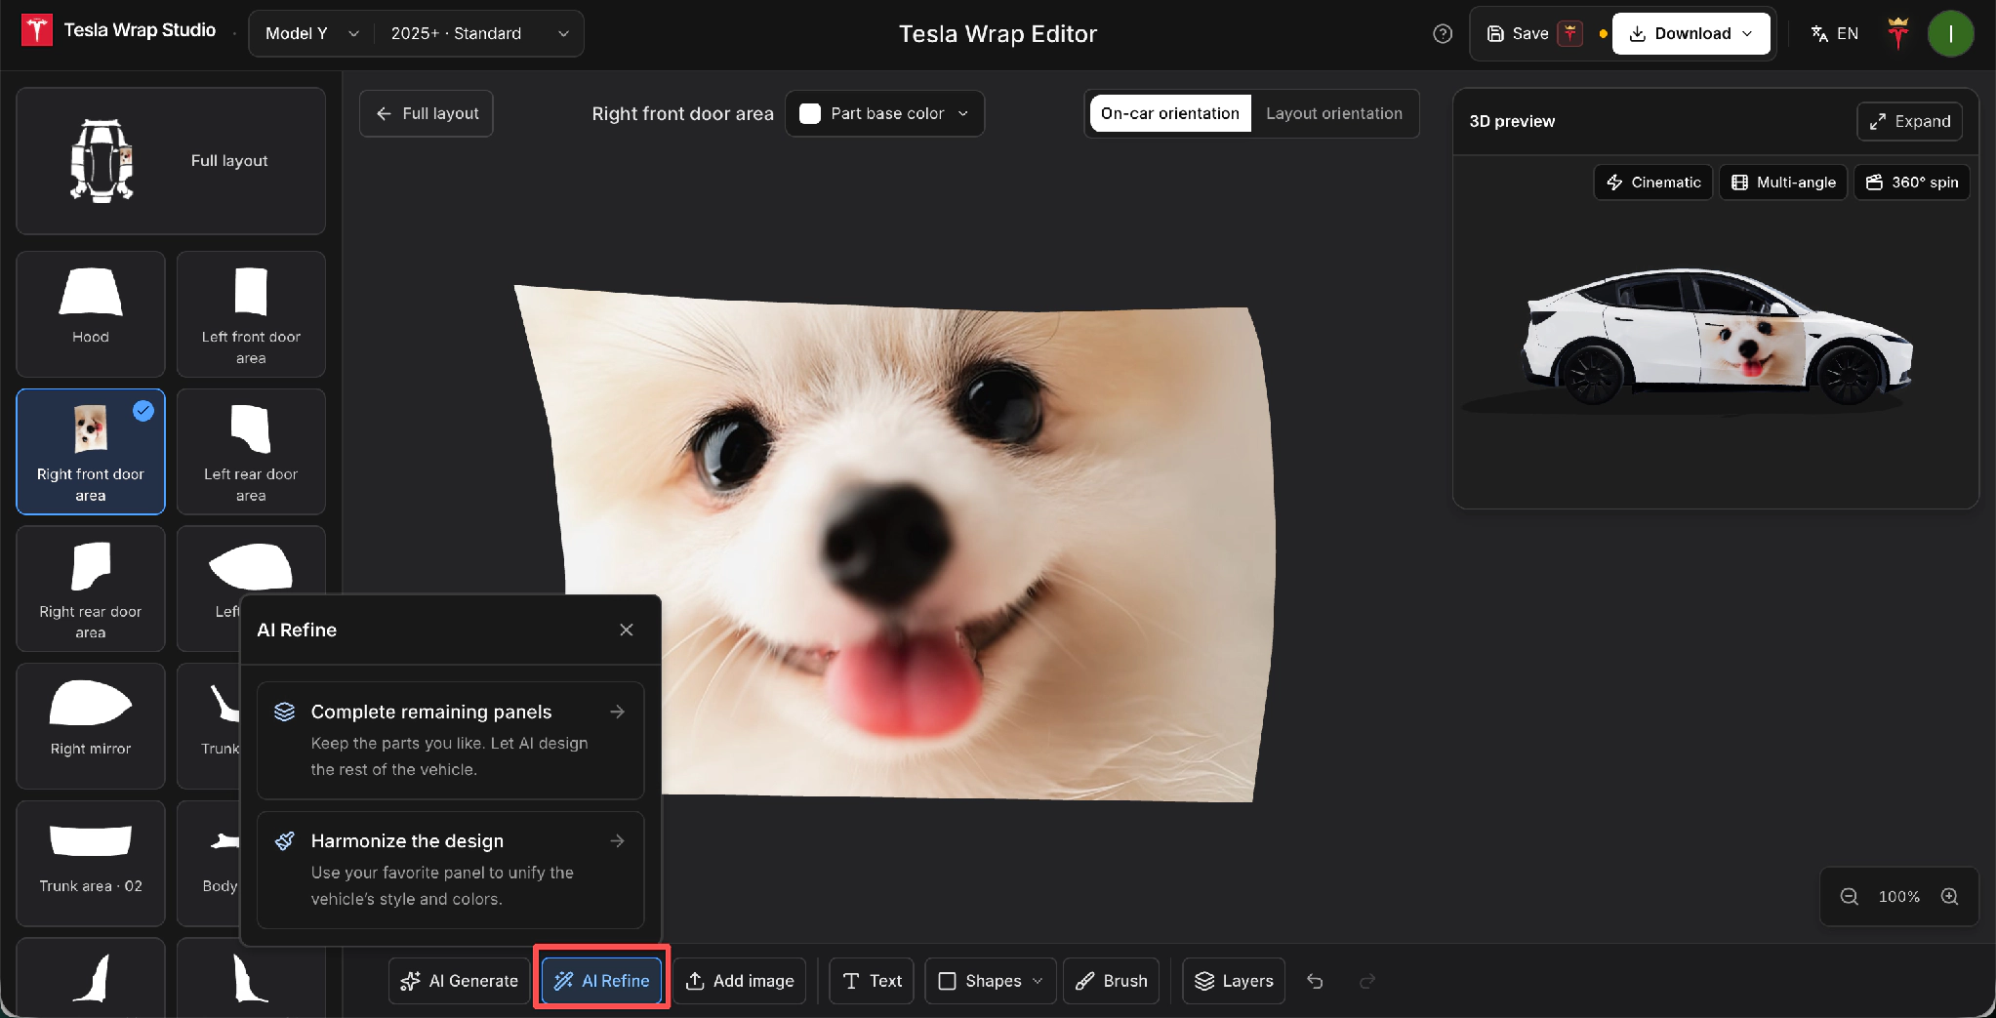Expand the Shapes dropdown
The width and height of the screenshot is (1996, 1018).
coord(990,981)
